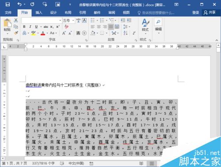Toggle strikethrough formatting
221x167 pixels.
click(x=46, y=27)
